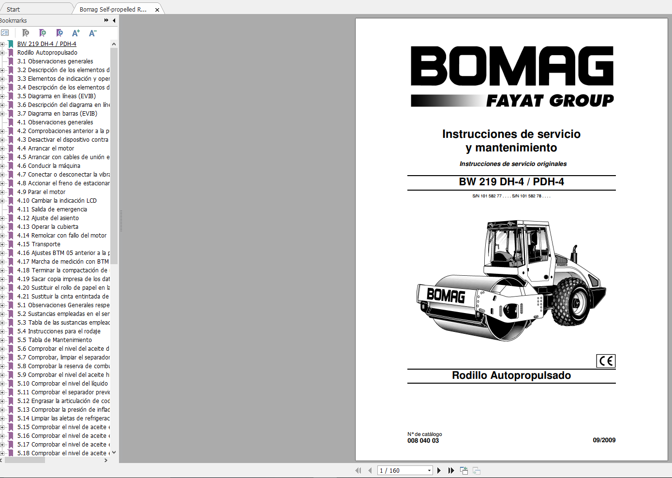
Task: Click bookmark icon of 4.4 Arrancar el motor
Action: tap(11, 149)
